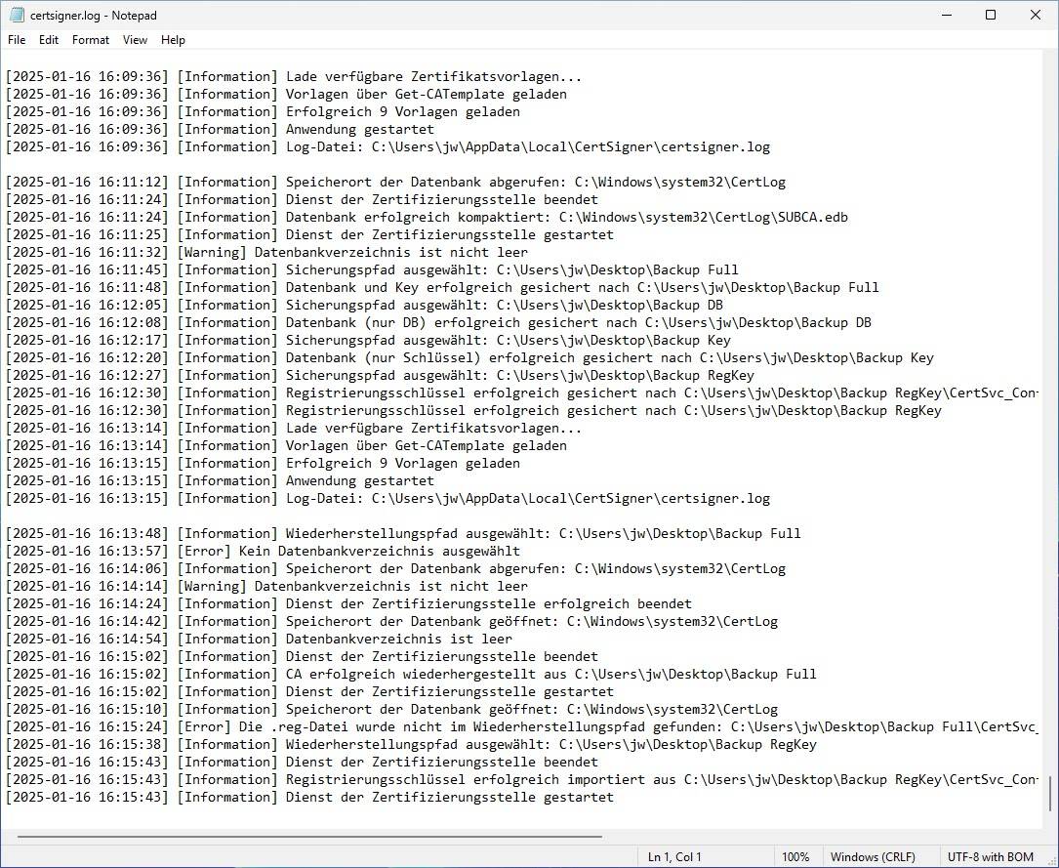Click the Notepad icon in the title bar

click(x=17, y=15)
